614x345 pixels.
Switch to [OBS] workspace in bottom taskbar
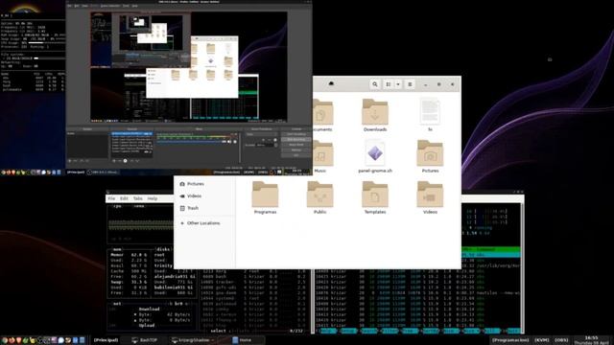(x=560, y=340)
